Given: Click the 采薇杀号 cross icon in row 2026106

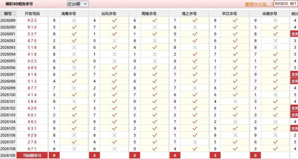Looking at the screenshot, I should coord(275,135).
